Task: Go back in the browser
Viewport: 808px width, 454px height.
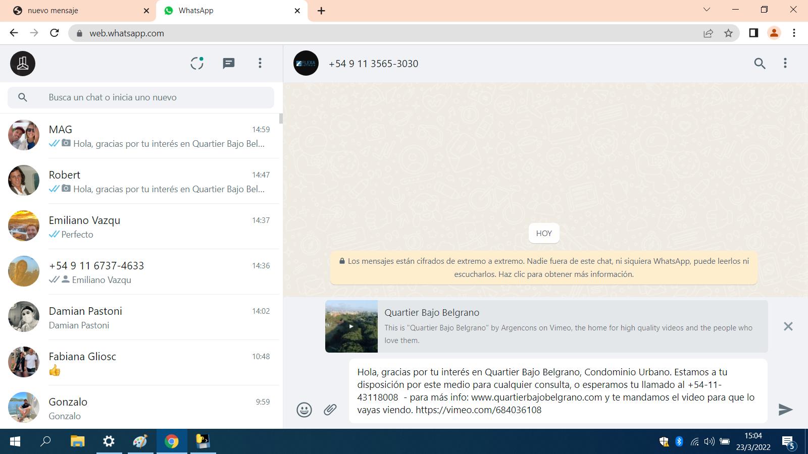Action: (14, 33)
